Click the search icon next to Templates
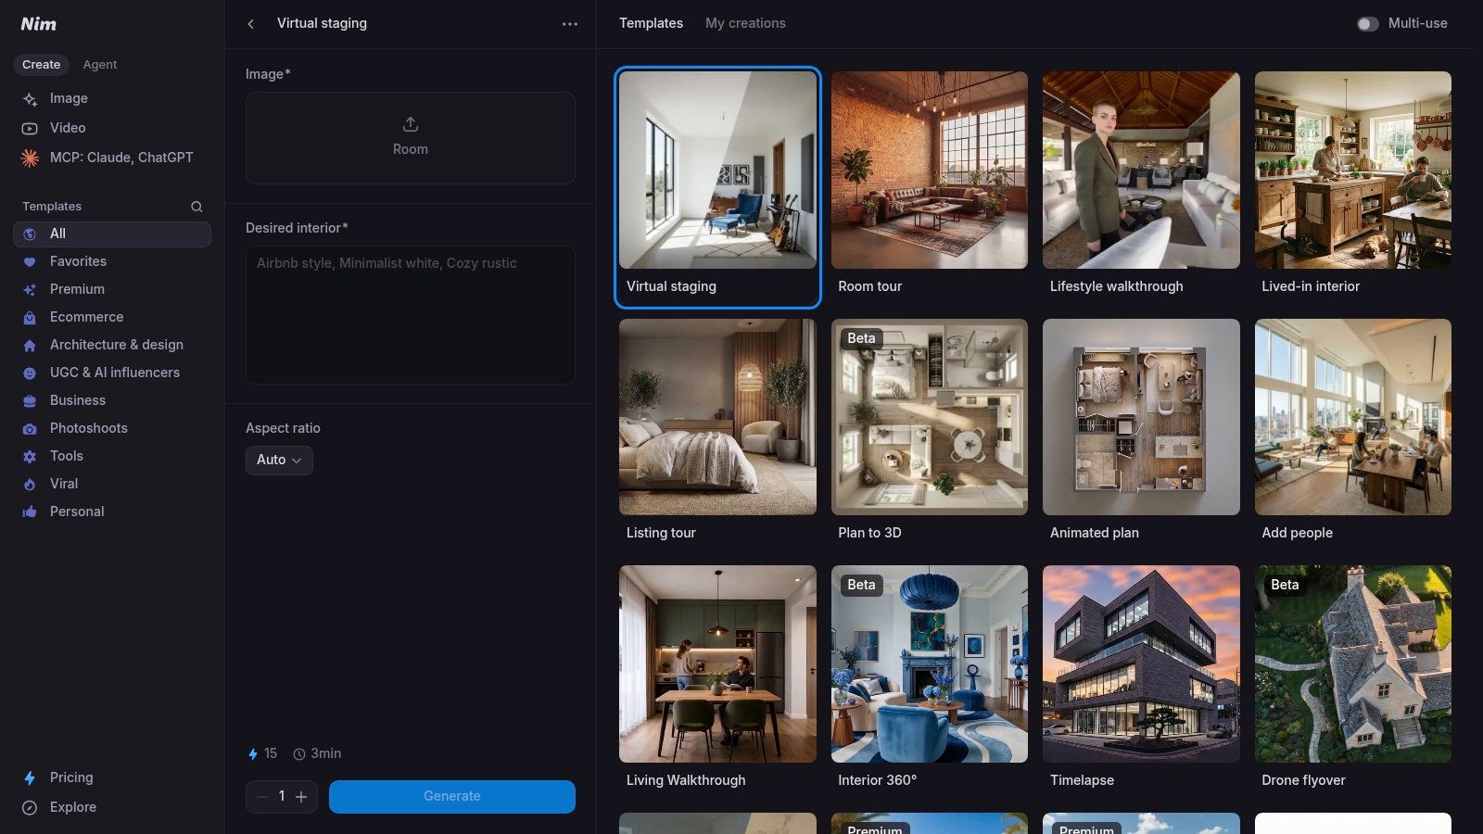The image size is (1483, 834). (x=196, y=207)
